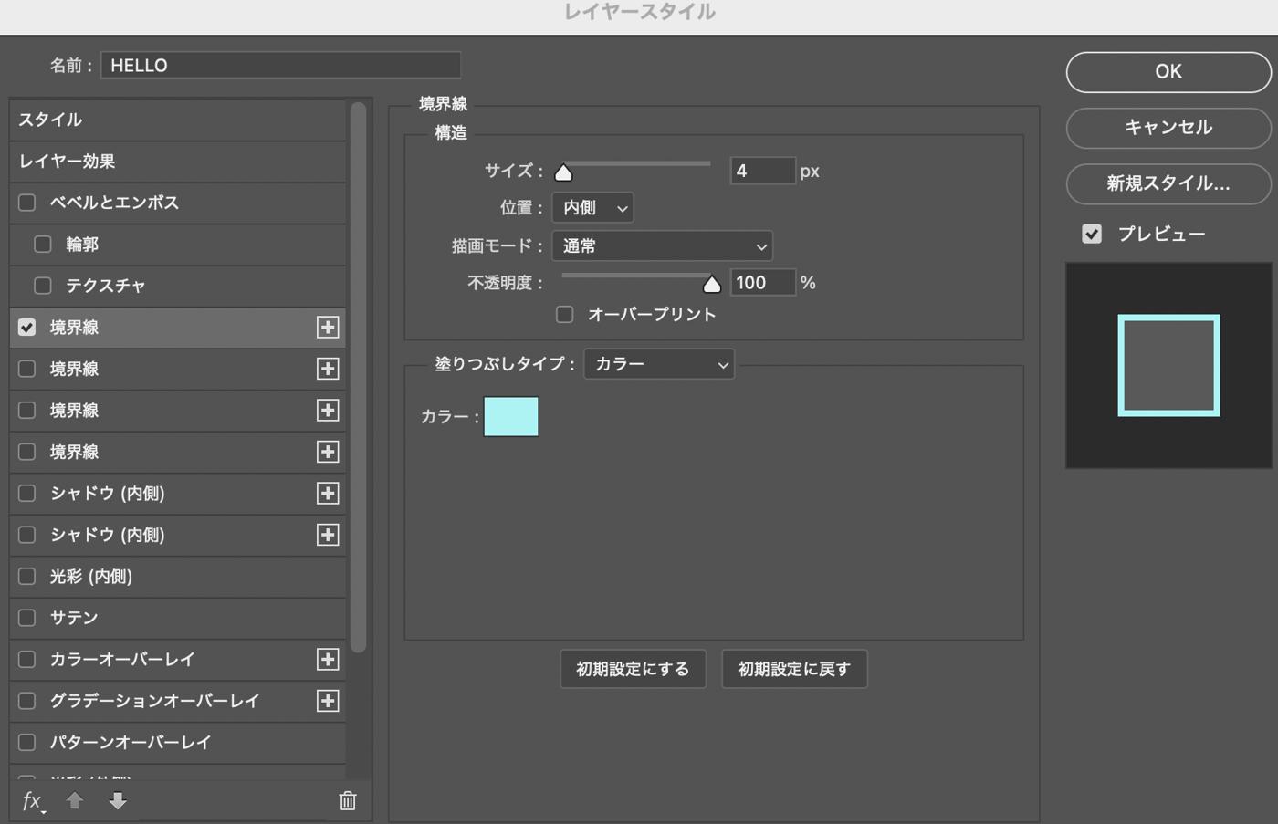Click the 不透明度 percent value field
1278x824 pixels.
[763, 283]
